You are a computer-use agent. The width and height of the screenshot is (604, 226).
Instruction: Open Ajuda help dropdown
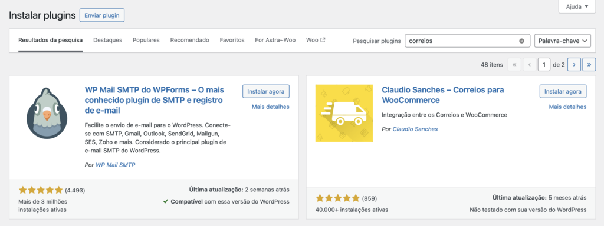tap(577, 6)
